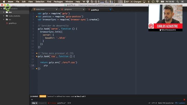Click the Time Machine icon in menu bar
This screenshot has height=105, width=187.
[x=153, y=2]
